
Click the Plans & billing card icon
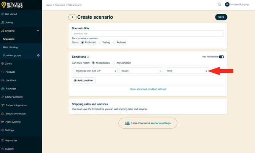[x=3, y=122]
